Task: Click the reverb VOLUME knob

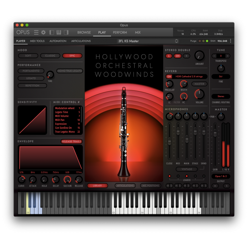Action: pyautogui.click(x=199, y=94)
